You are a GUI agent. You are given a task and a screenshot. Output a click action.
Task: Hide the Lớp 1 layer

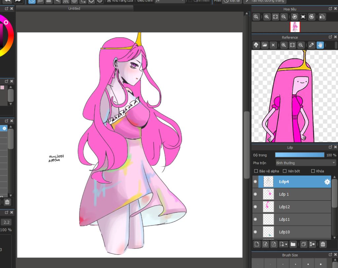click(255, 194)
